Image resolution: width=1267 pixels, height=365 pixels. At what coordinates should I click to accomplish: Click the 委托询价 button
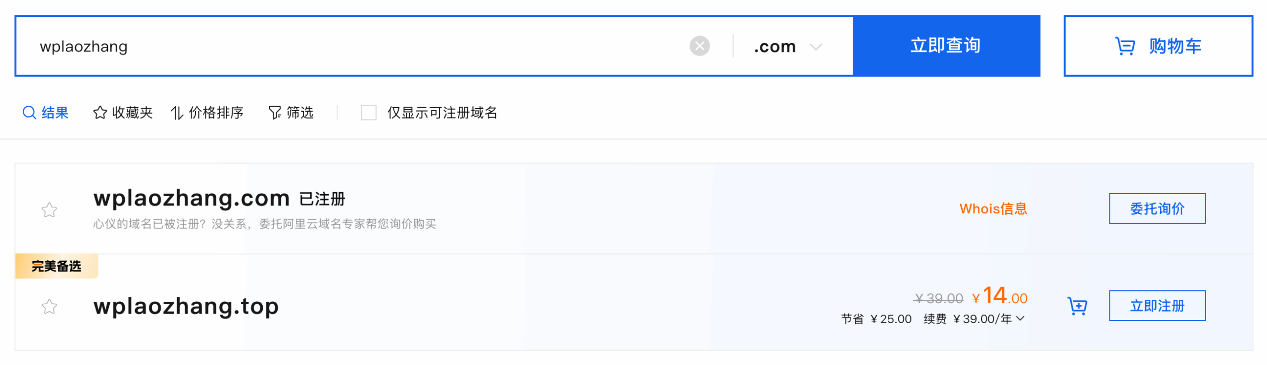tap(1157, 208)
